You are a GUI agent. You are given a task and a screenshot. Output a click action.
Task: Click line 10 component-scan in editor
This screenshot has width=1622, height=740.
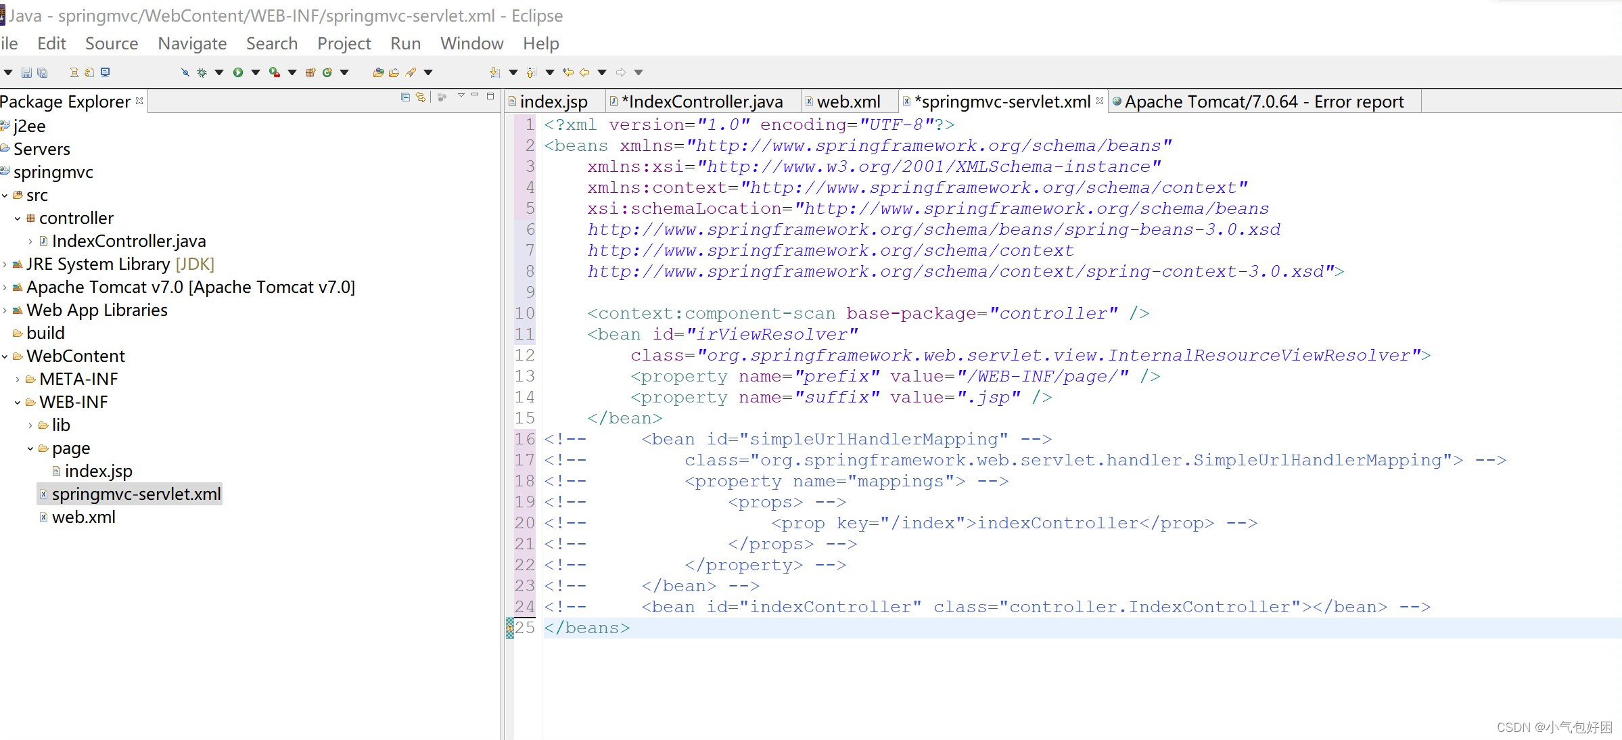pyautogui.click(x=868, y=314)
